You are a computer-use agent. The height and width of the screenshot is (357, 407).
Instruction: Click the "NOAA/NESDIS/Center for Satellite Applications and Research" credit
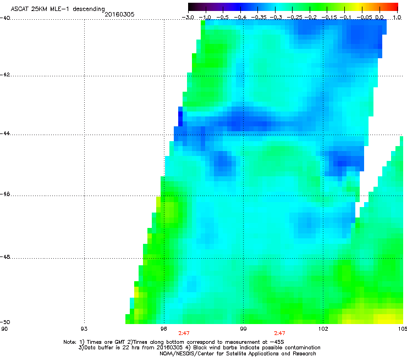click(x=238, y=354)
